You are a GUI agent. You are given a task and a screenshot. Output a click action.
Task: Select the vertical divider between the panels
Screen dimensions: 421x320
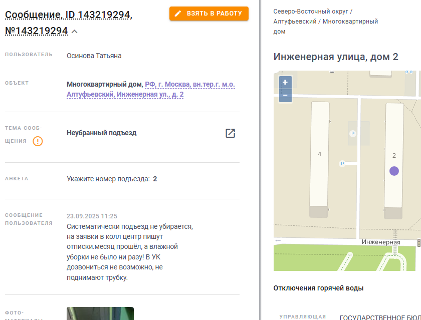[x=260, y=160]
